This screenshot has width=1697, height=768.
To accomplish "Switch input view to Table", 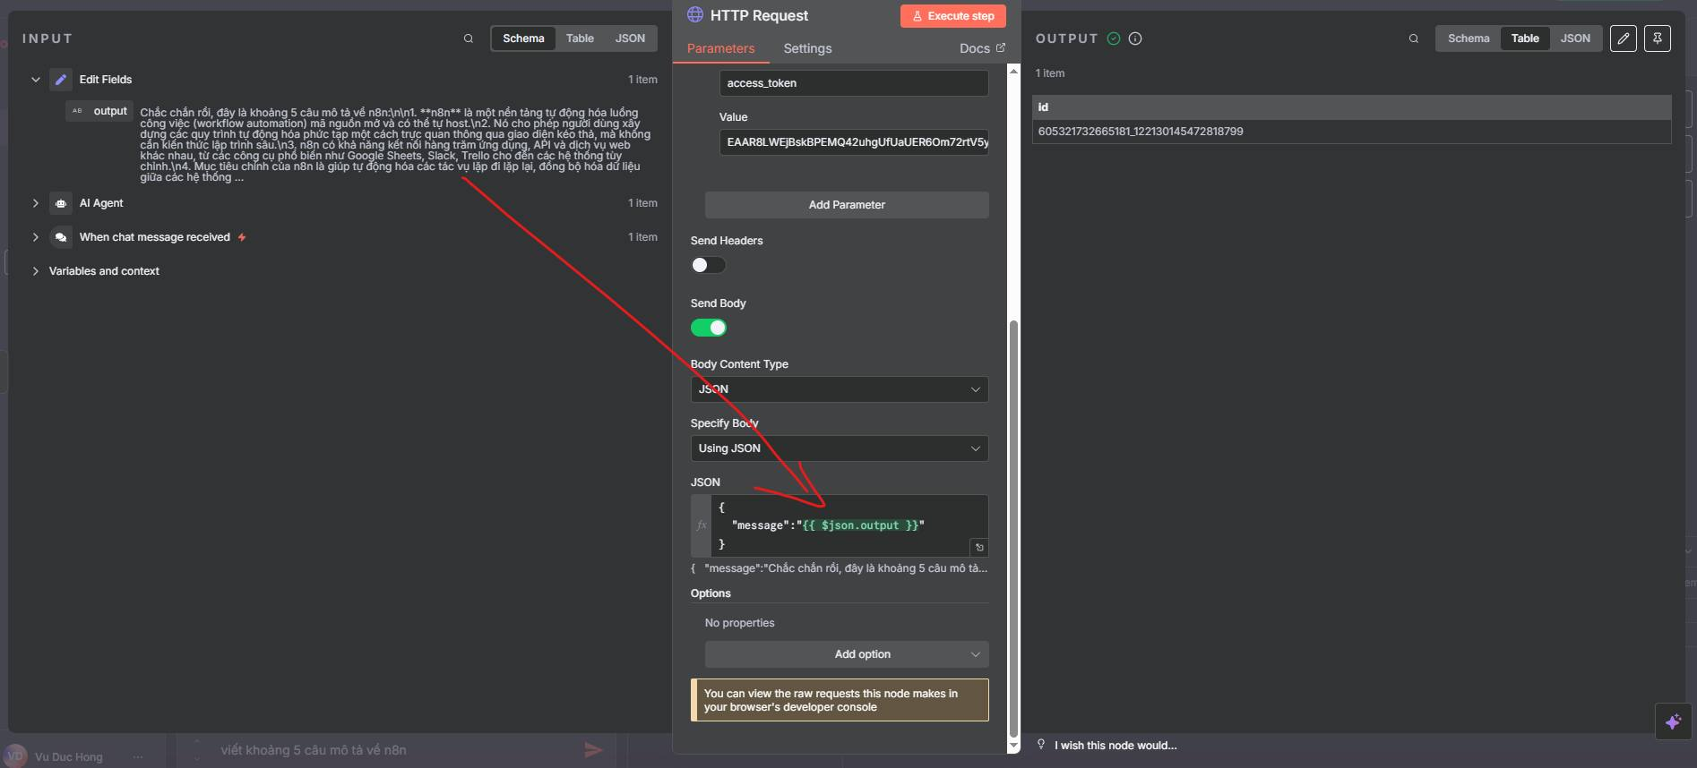I will click(x=580, y=38).
